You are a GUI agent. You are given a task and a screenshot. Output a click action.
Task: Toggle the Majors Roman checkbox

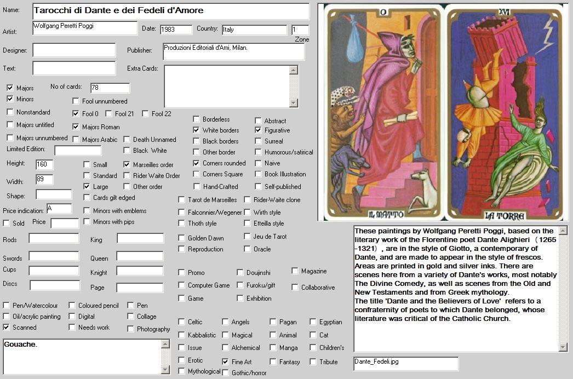pos(76,127)
